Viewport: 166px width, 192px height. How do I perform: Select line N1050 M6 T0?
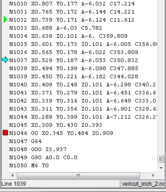tap(29, 165)
